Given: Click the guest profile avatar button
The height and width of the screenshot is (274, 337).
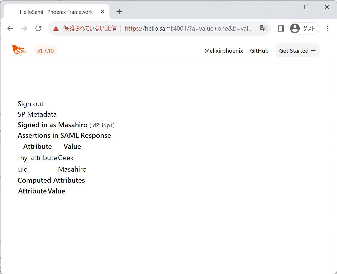Looking at the screenshot, I should (304, 28).
